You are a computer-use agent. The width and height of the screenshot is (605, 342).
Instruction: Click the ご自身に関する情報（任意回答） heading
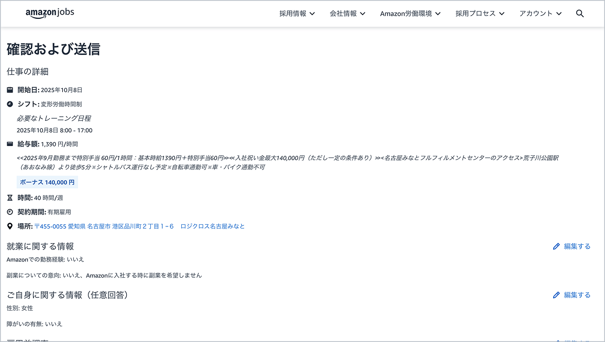click(68, 295)
